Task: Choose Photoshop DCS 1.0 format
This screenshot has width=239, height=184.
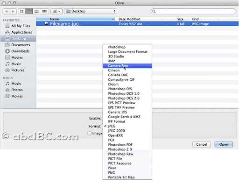Action: pyautogui.click(x=127, y=93)
